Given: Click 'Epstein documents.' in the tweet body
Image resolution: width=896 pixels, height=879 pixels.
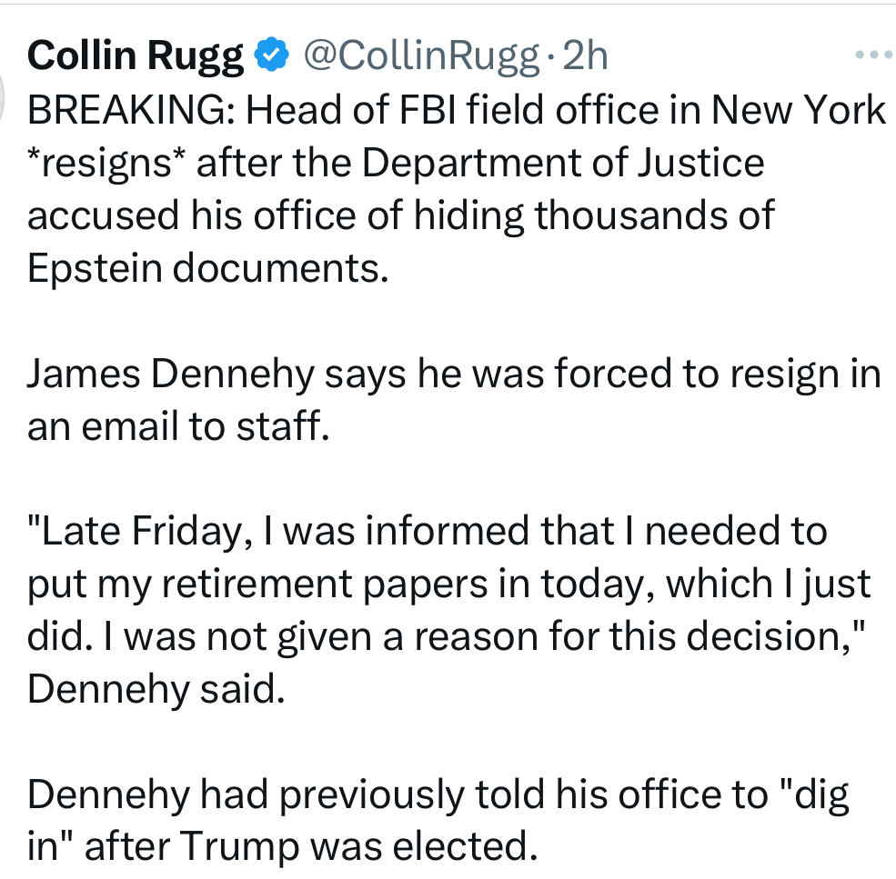Looking at the screenshot, I should pyautogui.click(x=207, y=270).
